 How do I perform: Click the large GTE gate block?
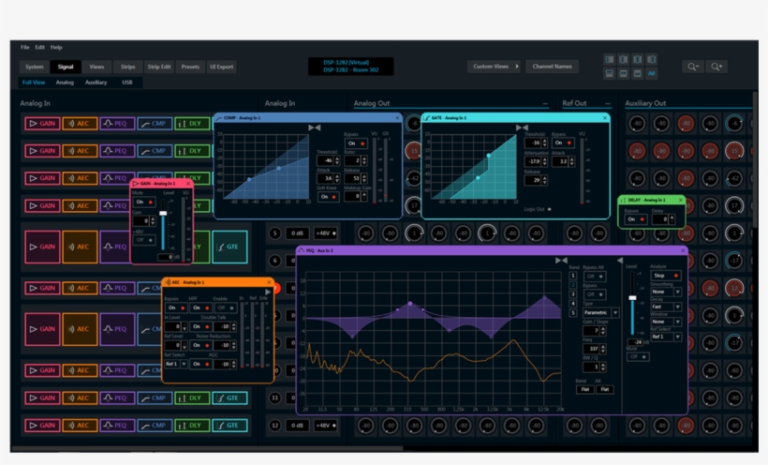230,247
